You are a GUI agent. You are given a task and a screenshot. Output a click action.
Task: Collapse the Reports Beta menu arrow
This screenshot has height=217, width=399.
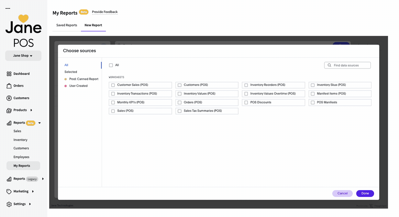pos(39,123)
